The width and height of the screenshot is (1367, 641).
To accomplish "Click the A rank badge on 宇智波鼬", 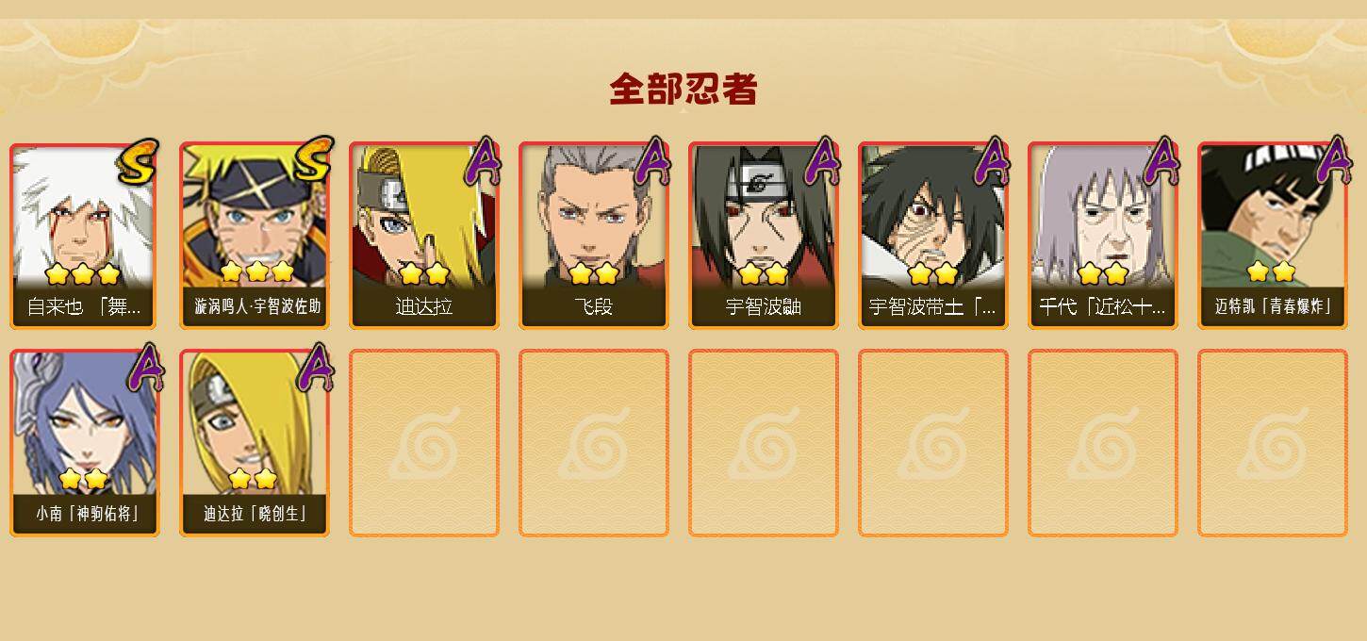I will click(822, 161).
